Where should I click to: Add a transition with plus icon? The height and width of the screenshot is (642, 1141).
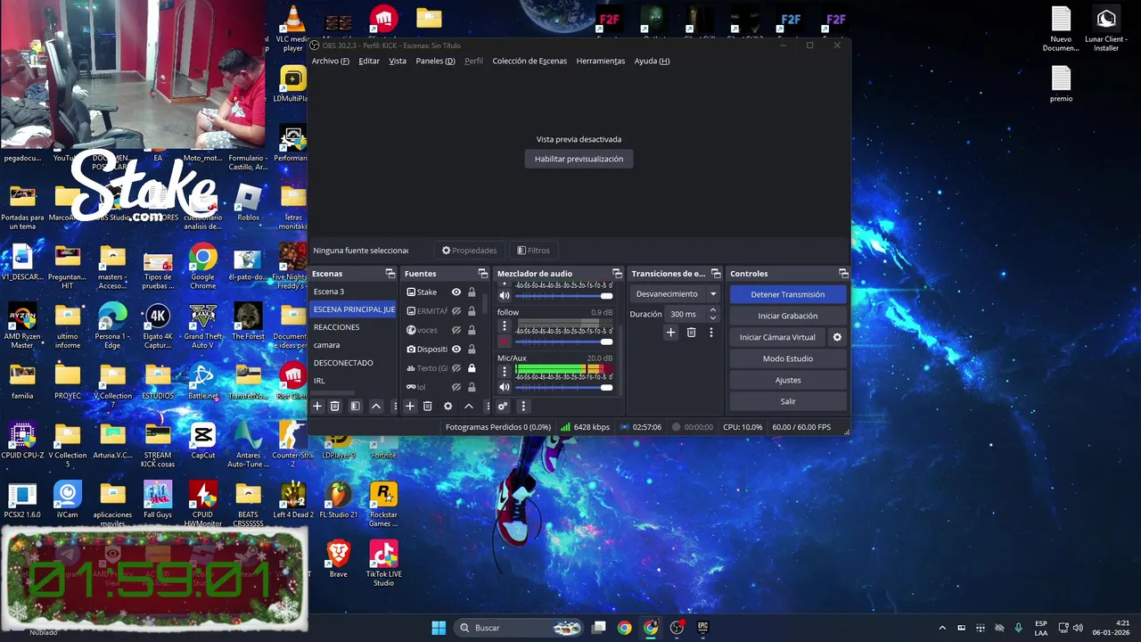click(x=671, y=333)
